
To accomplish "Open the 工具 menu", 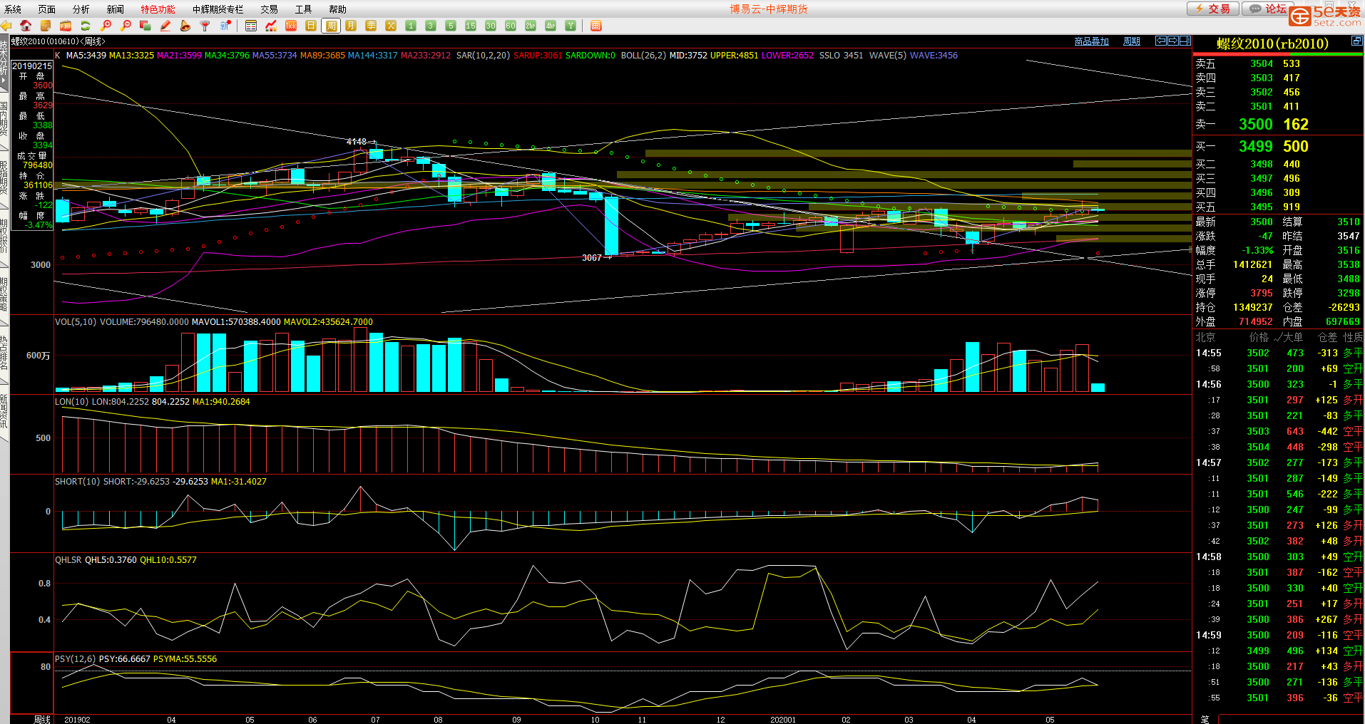I will coord(304,9).
